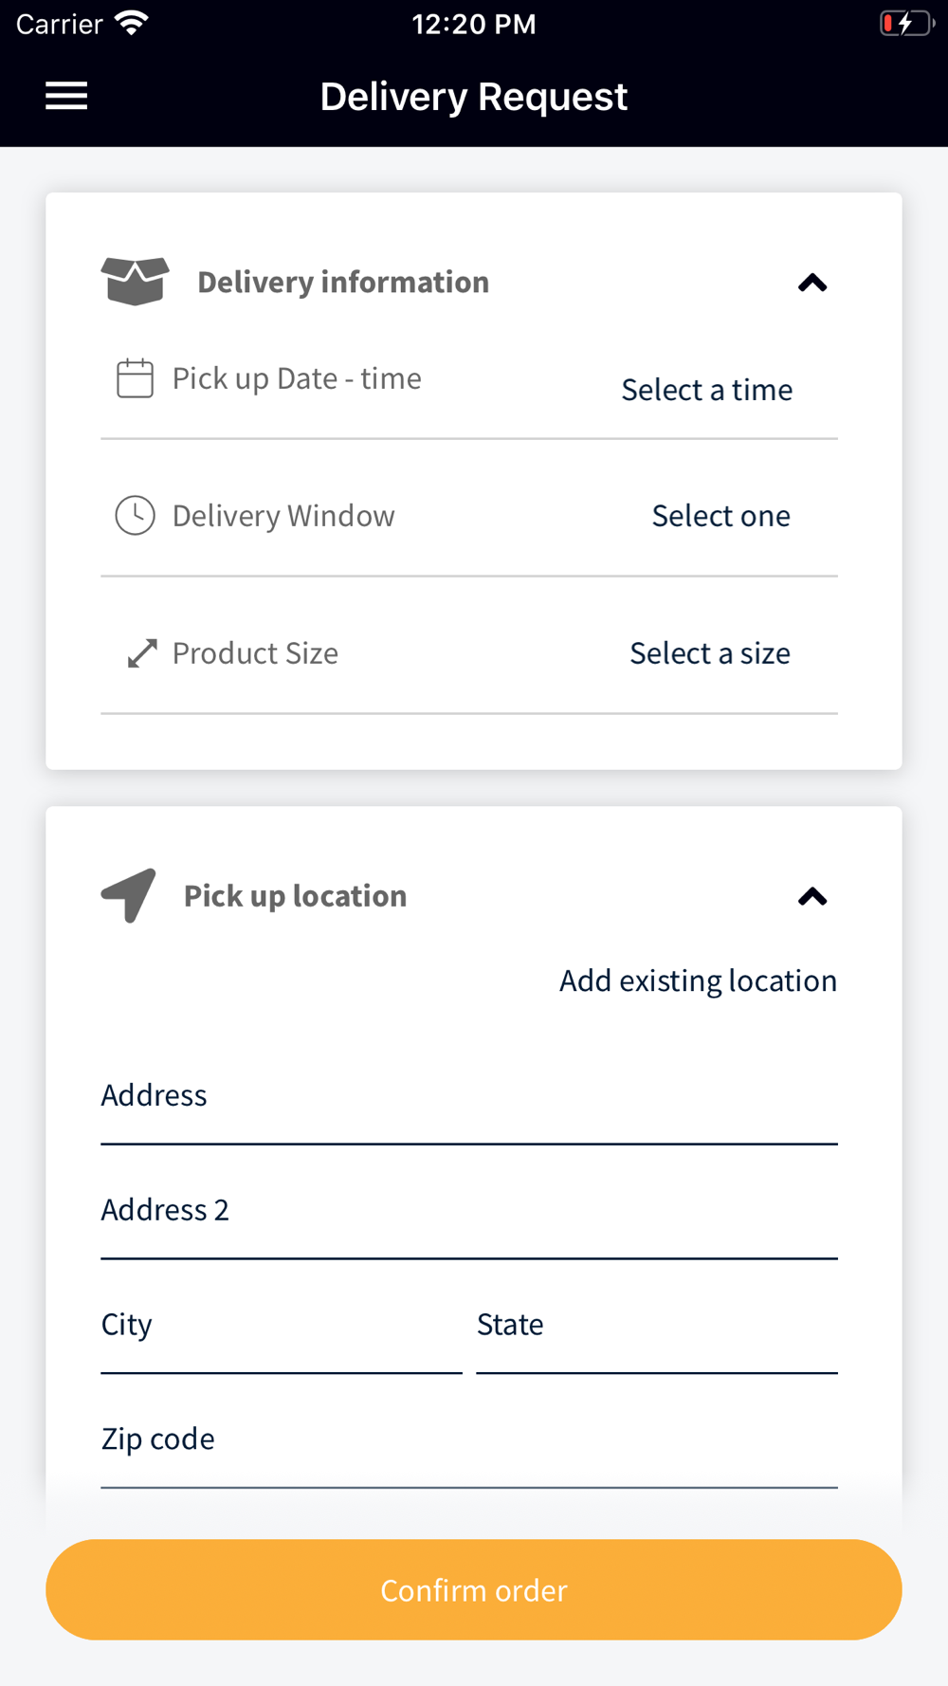Tap the battery icon in status bar
This screenshot has height=1686, width=948.
(905, 24)
